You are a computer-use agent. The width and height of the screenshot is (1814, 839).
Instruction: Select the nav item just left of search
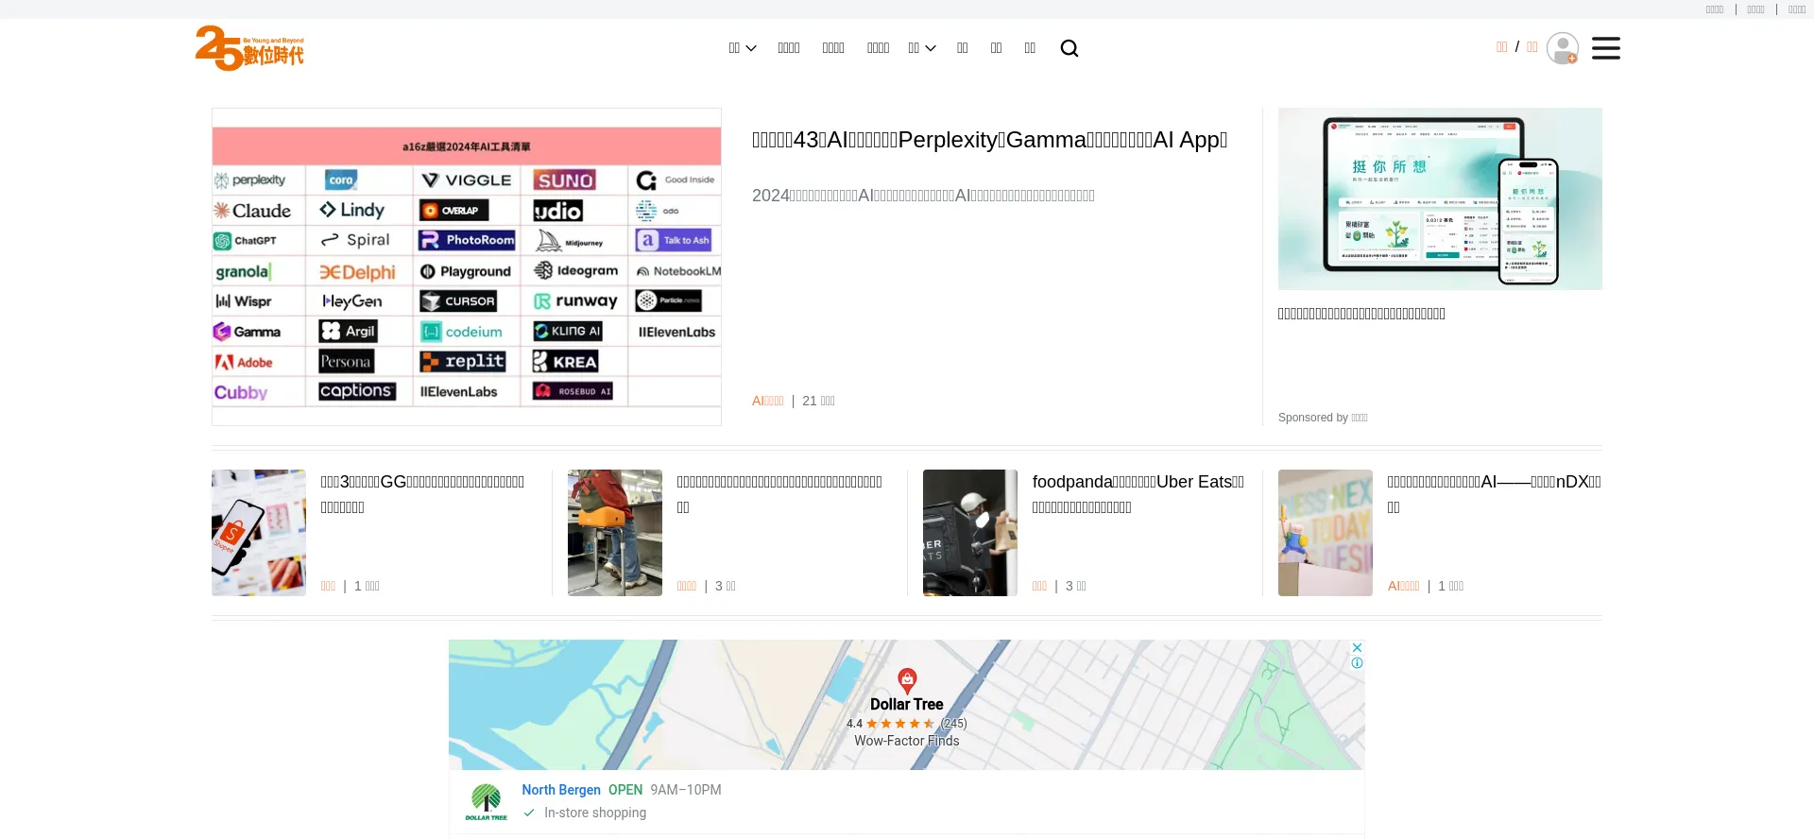1030,48
